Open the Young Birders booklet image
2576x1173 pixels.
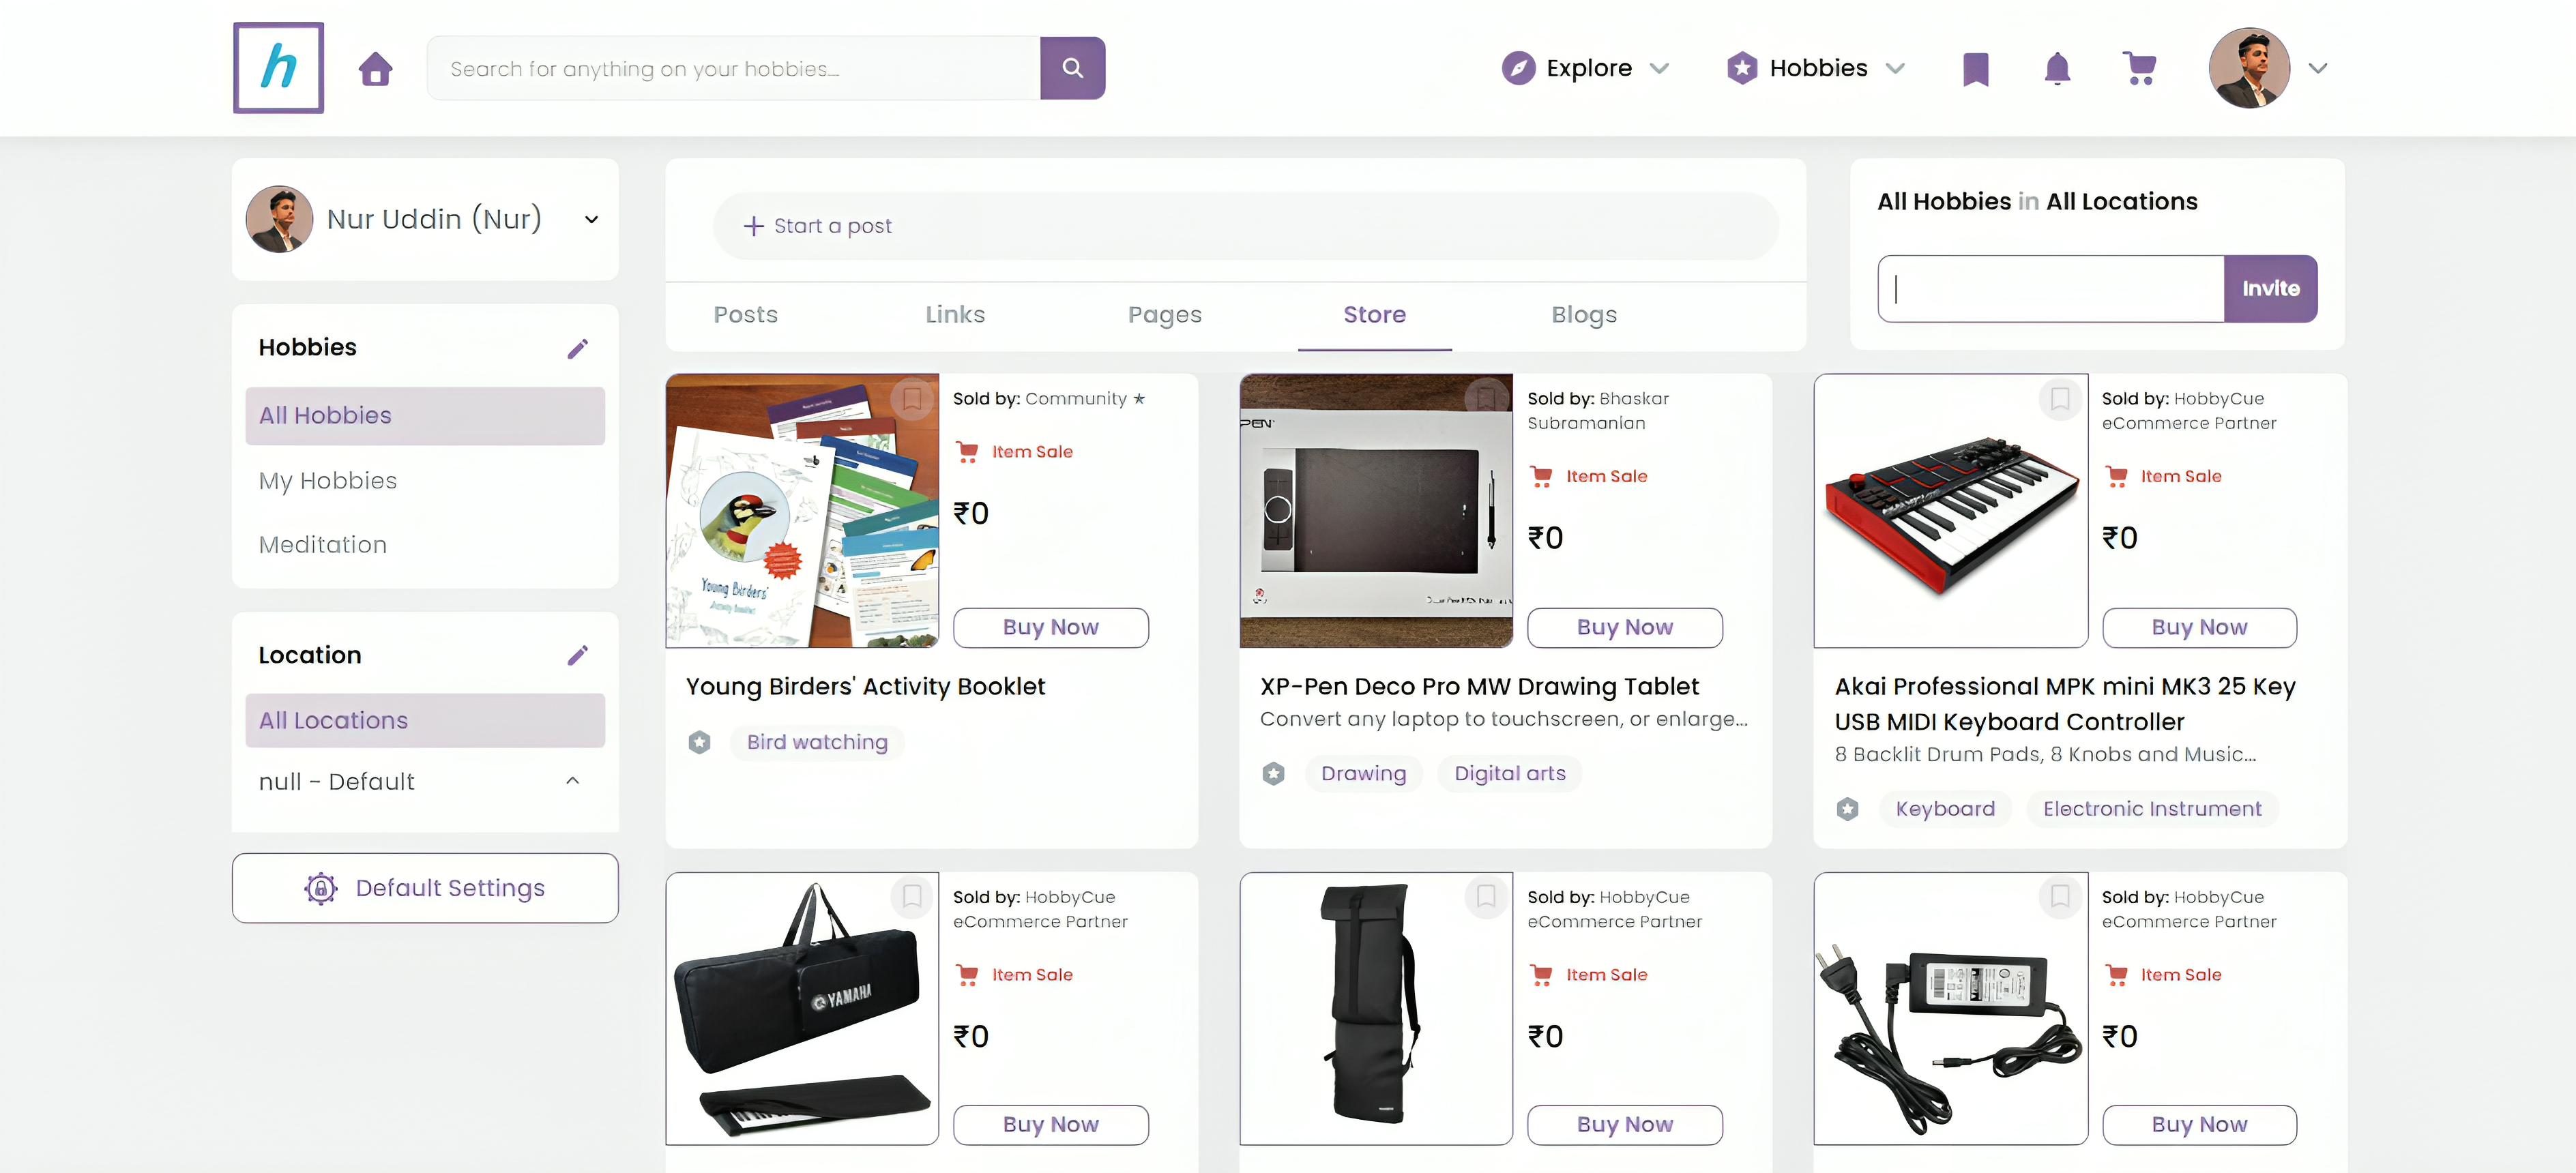802,510
